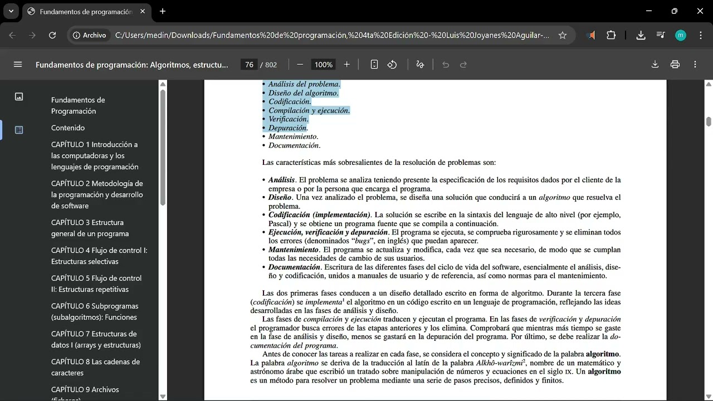Image resolution: width=713 pixels, height=401 pixels.
Task: Click the bold term 'Ejecución, verificación y depuración'
Action: click(x=328, y=232)
